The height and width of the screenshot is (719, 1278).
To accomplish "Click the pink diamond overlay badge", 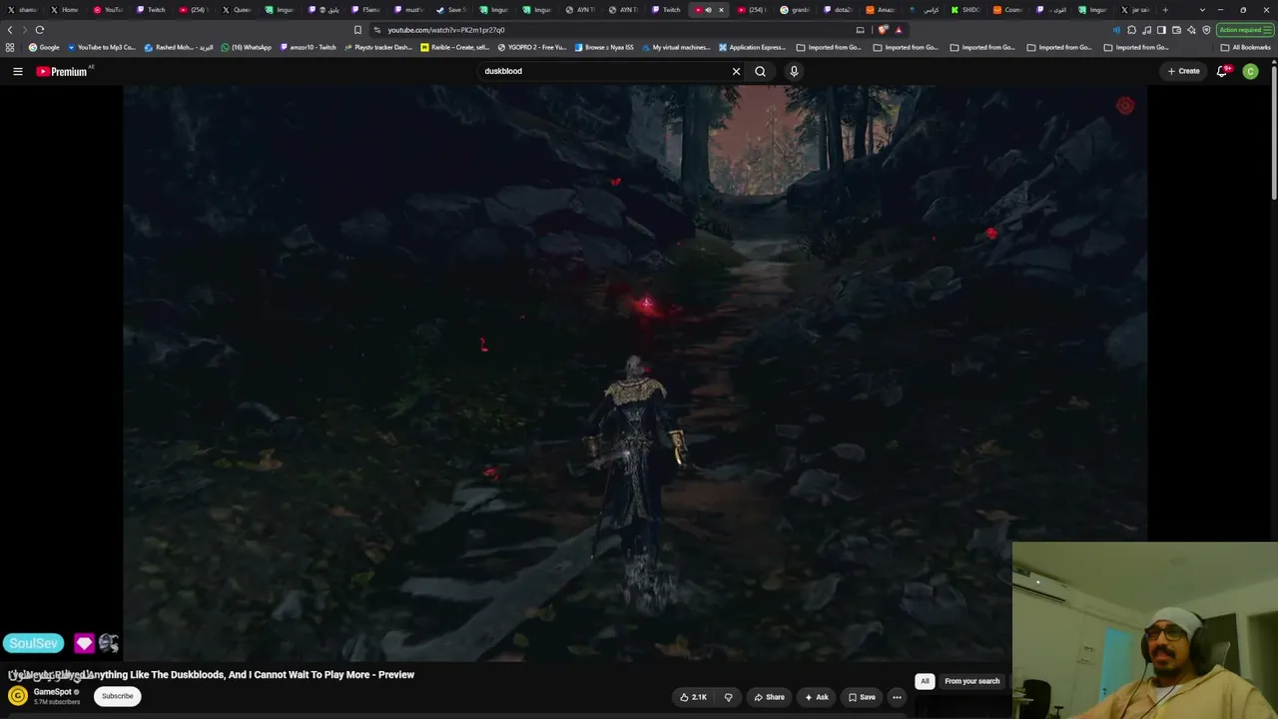I will [84, 644].
